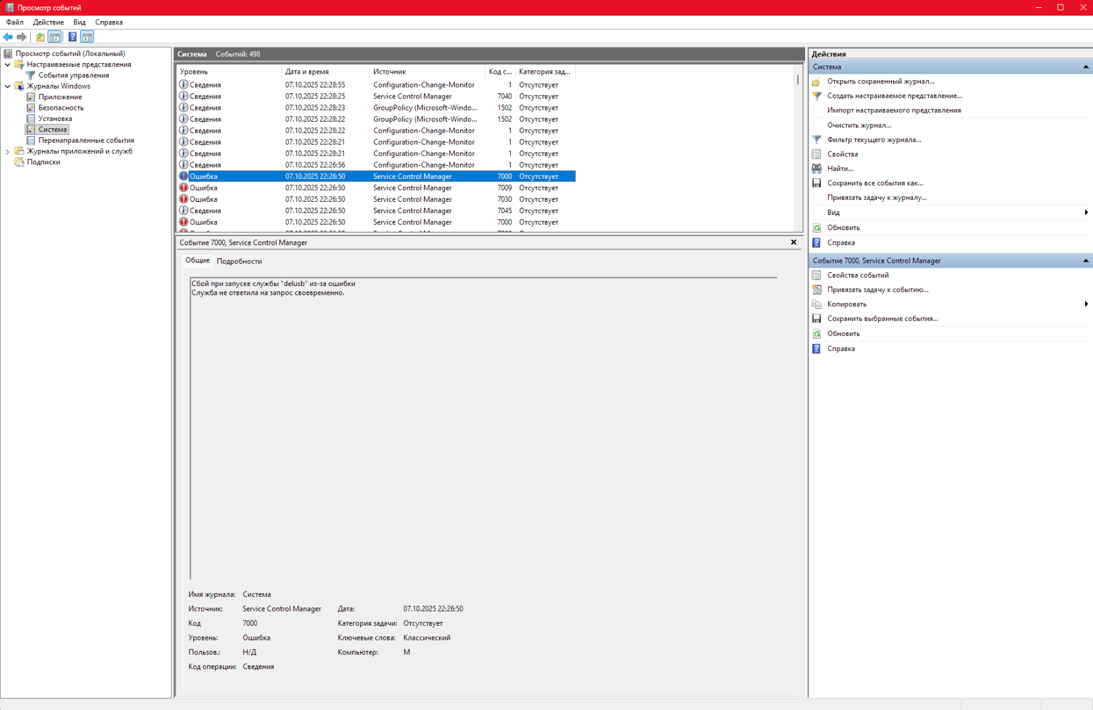
Task: Click the Back arrow in the toolbar
Action: coord(8,37)
